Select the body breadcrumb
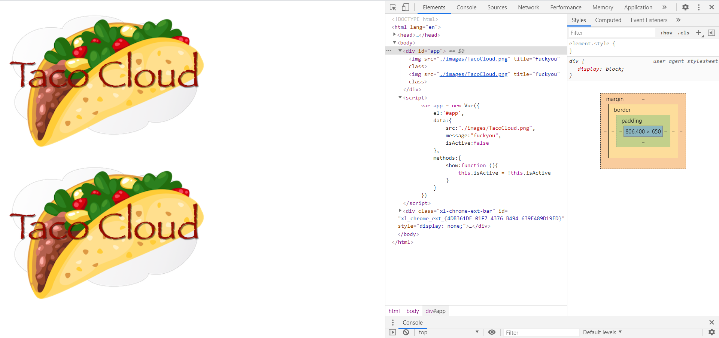Image resolution: width=719 pixels, height=338 pixels. (x=413, y=311)
